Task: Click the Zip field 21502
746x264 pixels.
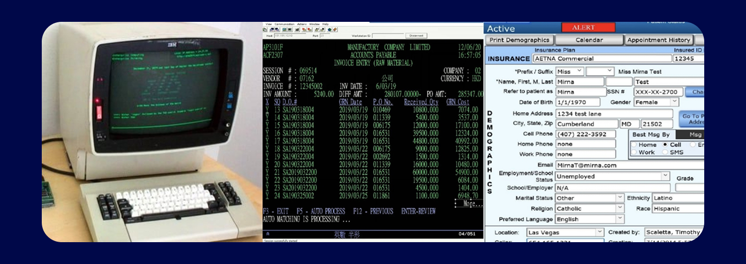Action: 656,124
